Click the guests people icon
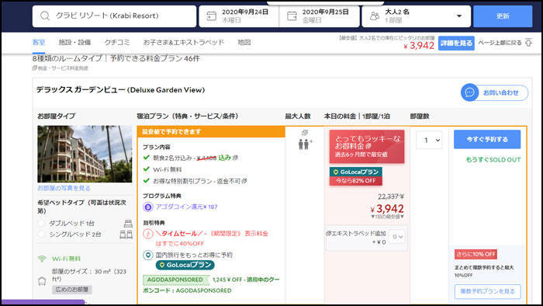The height and width of the screenshot is (306, 543). 375,16
